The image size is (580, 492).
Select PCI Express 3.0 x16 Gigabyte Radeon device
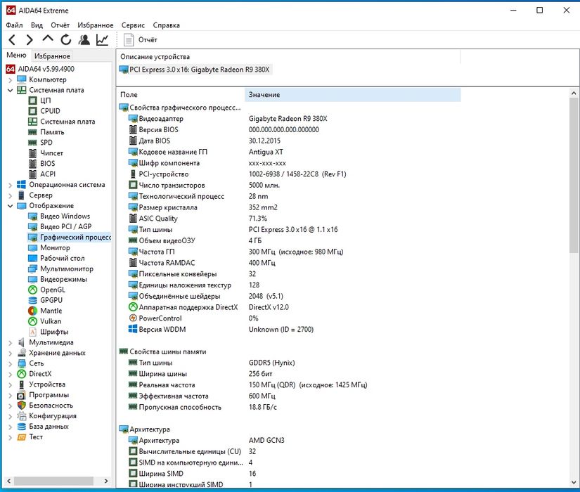tap(195, 69)
